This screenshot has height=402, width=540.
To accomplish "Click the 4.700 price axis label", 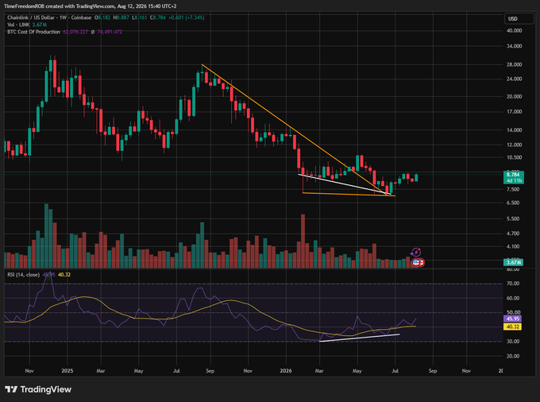I will coord(513,234).
